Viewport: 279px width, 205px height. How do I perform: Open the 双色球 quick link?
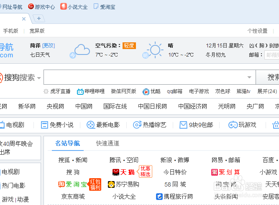coord(223,91)
